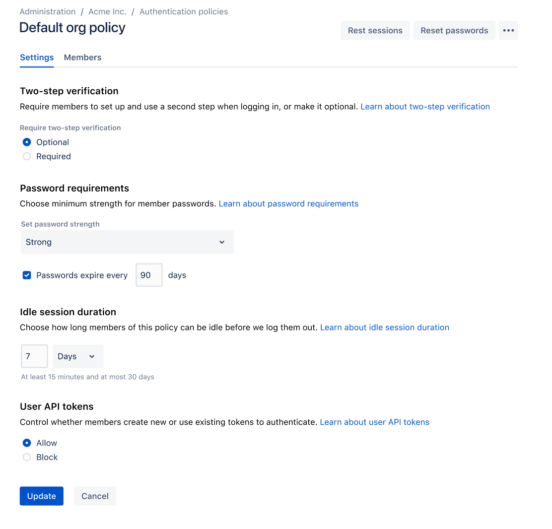Viewport: 552px width, 529px height.
Task: Select the Settings tab
Action: point(37,57)
